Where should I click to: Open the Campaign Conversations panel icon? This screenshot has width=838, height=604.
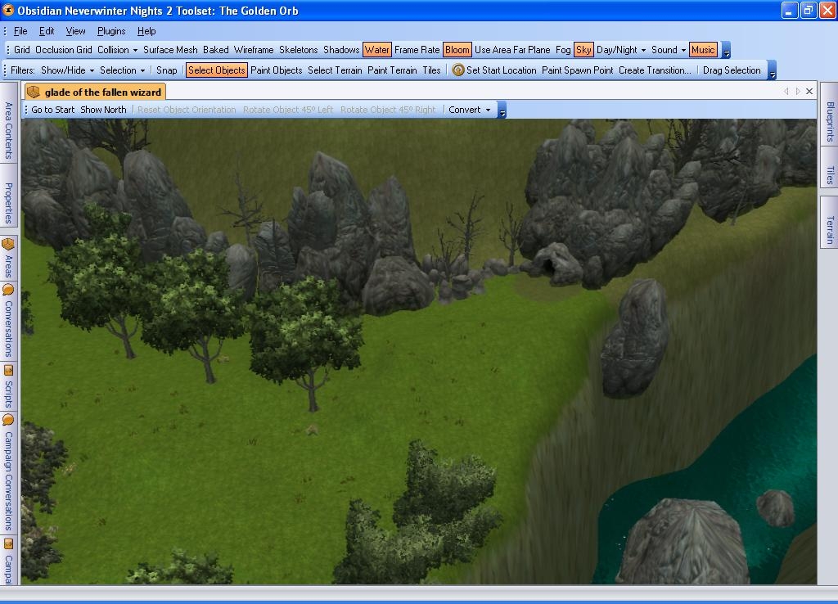[8, 420]
